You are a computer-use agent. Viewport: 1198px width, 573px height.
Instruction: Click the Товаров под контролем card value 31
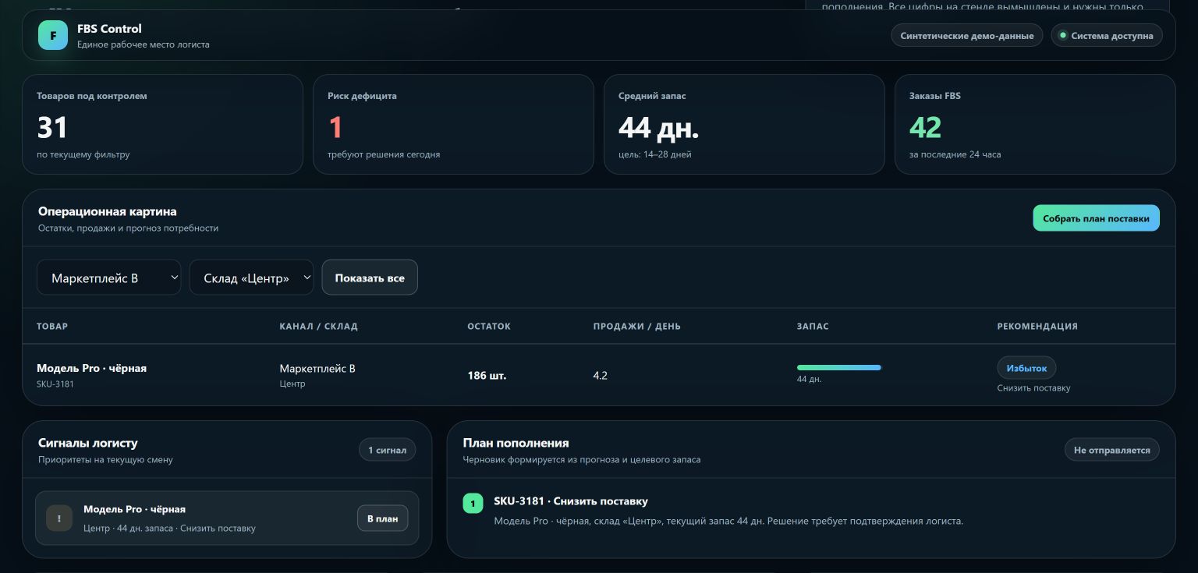(x=52, y=127)
